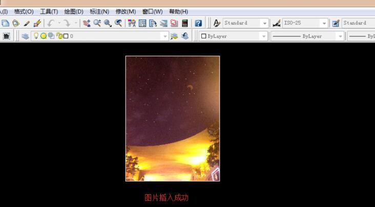The width and height of the screenshot is (375, 207).
Task: Open the Help question mark icon
Action: click(198, 24)
